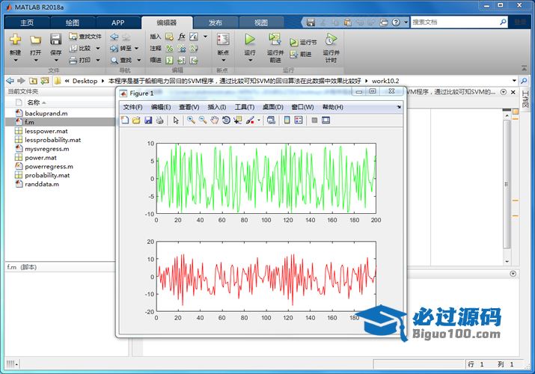Click Run and Advance (运行并前进) icon
The image size is (535, 374).
click(275, 40)
